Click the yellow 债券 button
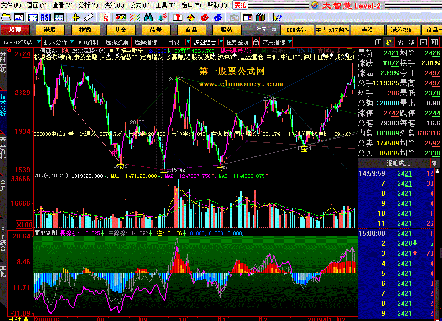 (156, 30)
